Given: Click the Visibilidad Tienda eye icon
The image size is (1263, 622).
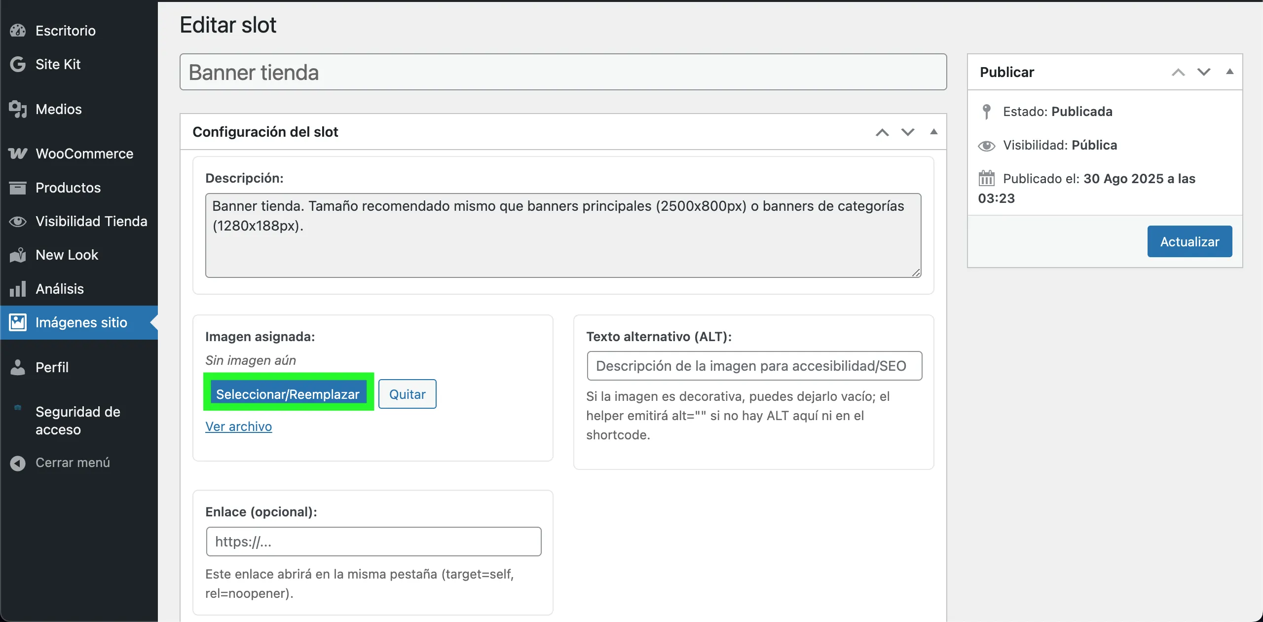Looking at the screenshot, I should point(18,221).
